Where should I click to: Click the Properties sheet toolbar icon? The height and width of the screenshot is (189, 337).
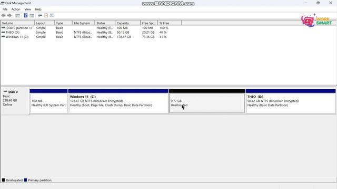click(x=46, y=15)
